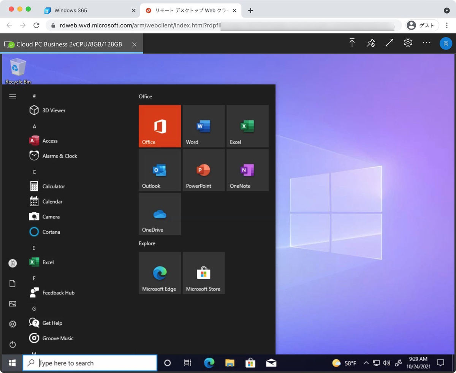This screenshot has height=373, width=456.
Task: Open the ゲスト profile button
Action: click(422, 25)
